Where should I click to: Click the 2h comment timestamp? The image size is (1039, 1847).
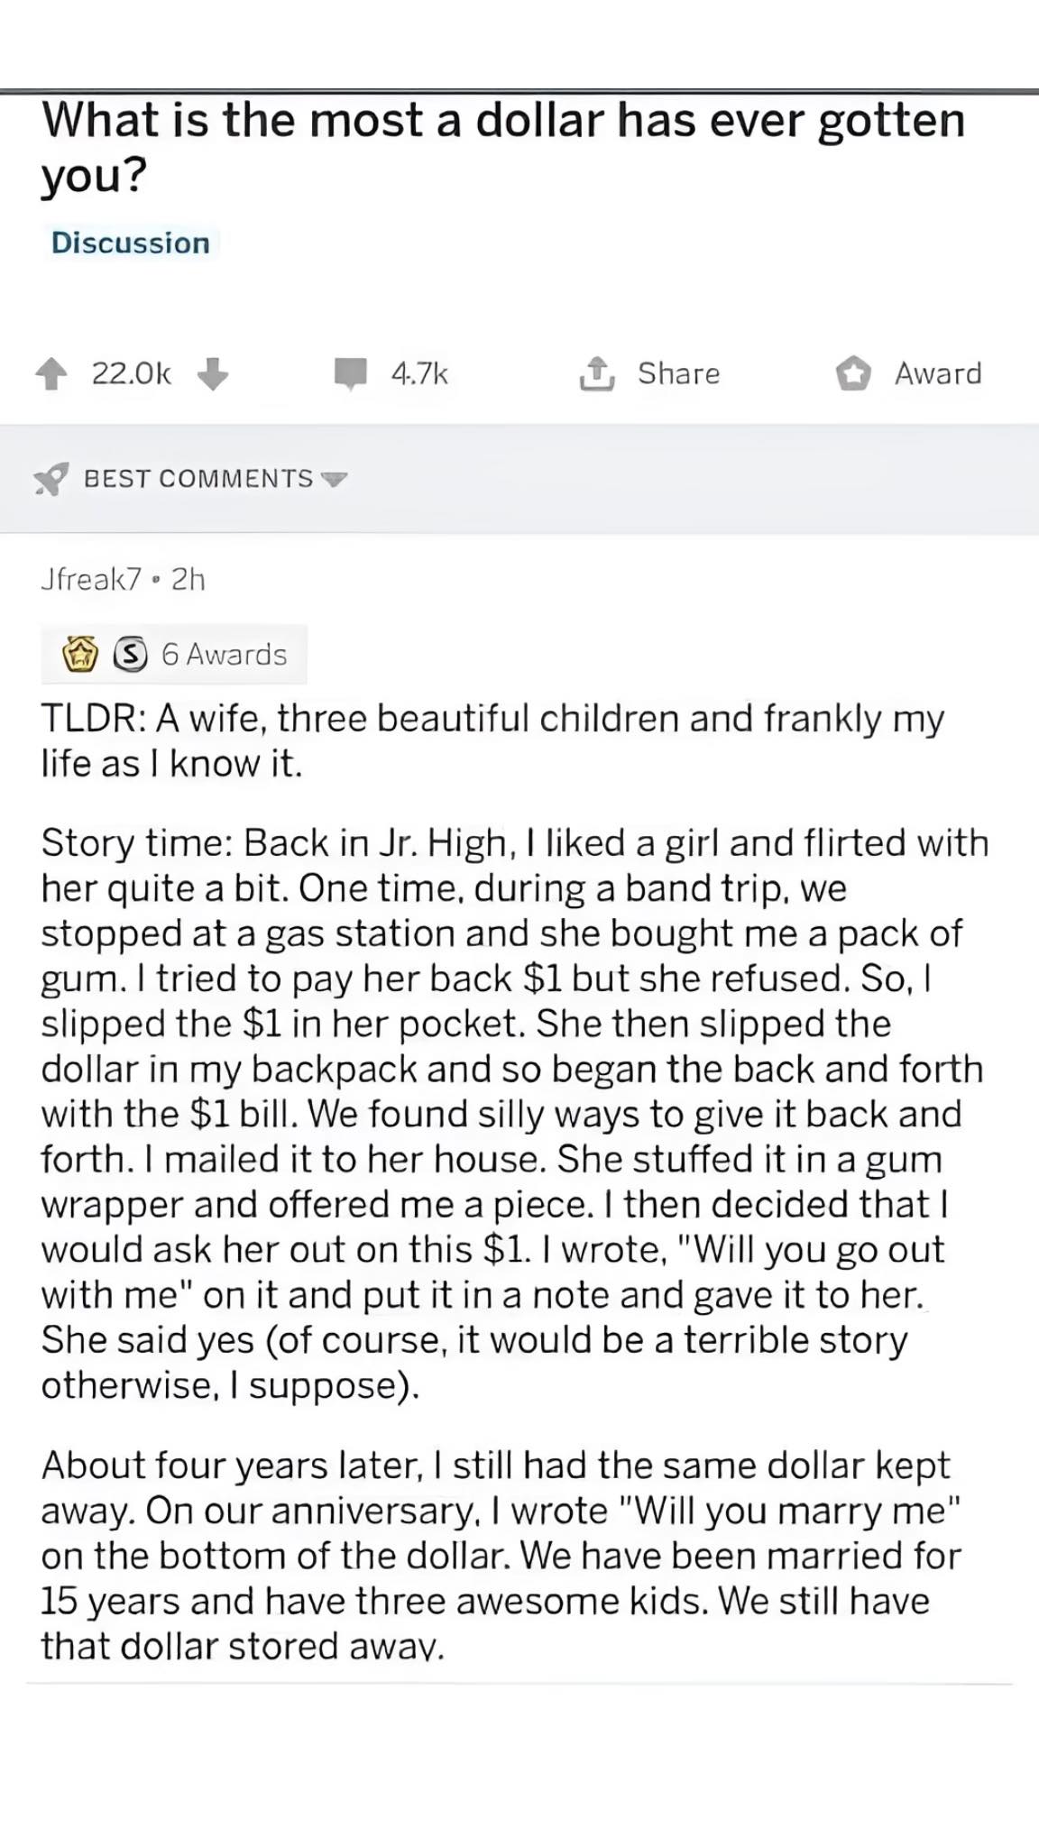click(x=188, y=579)
